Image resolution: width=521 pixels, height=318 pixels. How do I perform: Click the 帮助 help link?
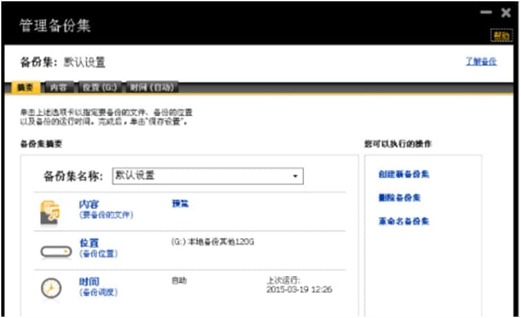[502, 35]
